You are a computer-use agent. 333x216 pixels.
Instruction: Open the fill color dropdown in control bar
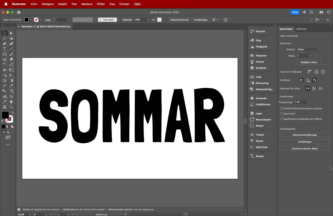31,20
